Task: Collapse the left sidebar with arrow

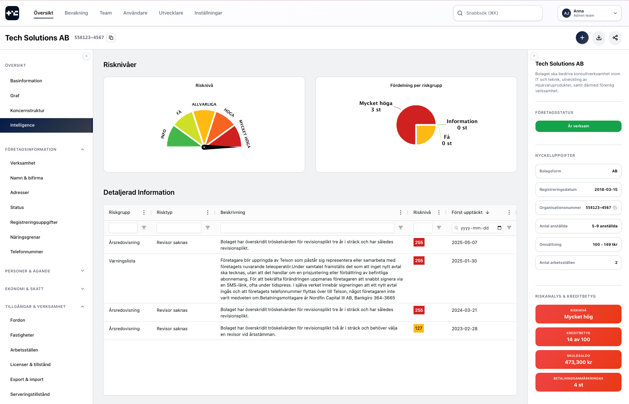Action: coord(86,56)
